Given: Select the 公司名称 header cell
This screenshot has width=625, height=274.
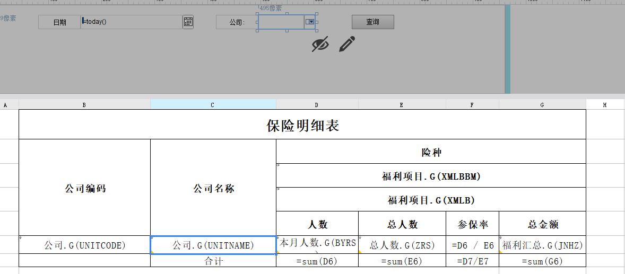Looking at the screenshot, I should [x=213, y=187].
